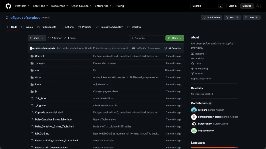
Task: Expand the Open Source dropdown
Action: pyautogui.click(x=81, y=6)
